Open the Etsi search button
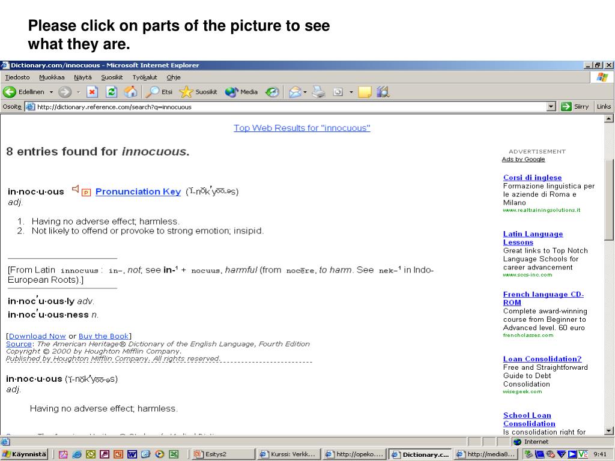 pos(159,92)
